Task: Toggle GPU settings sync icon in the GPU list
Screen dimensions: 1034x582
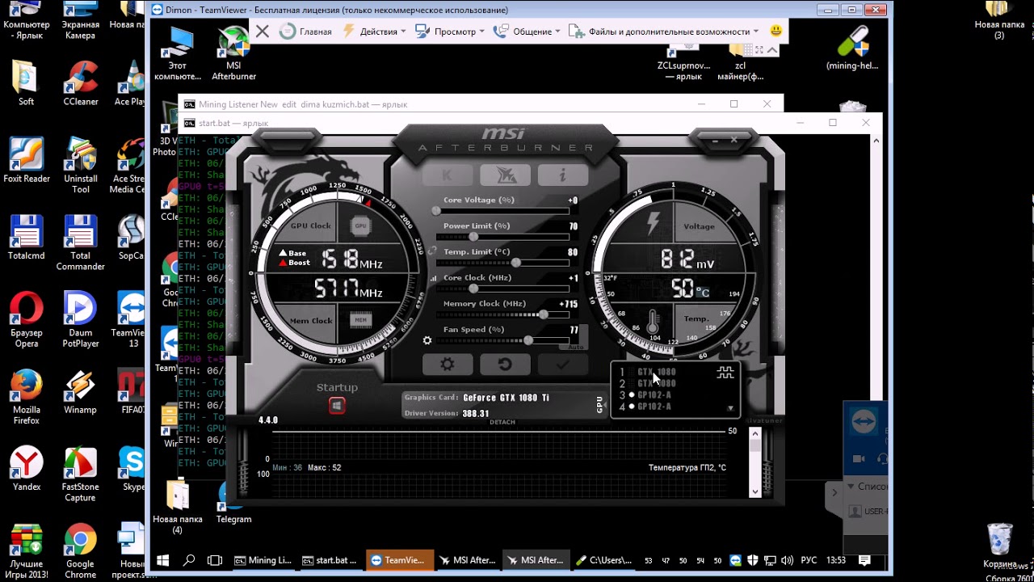Action: 725,373
